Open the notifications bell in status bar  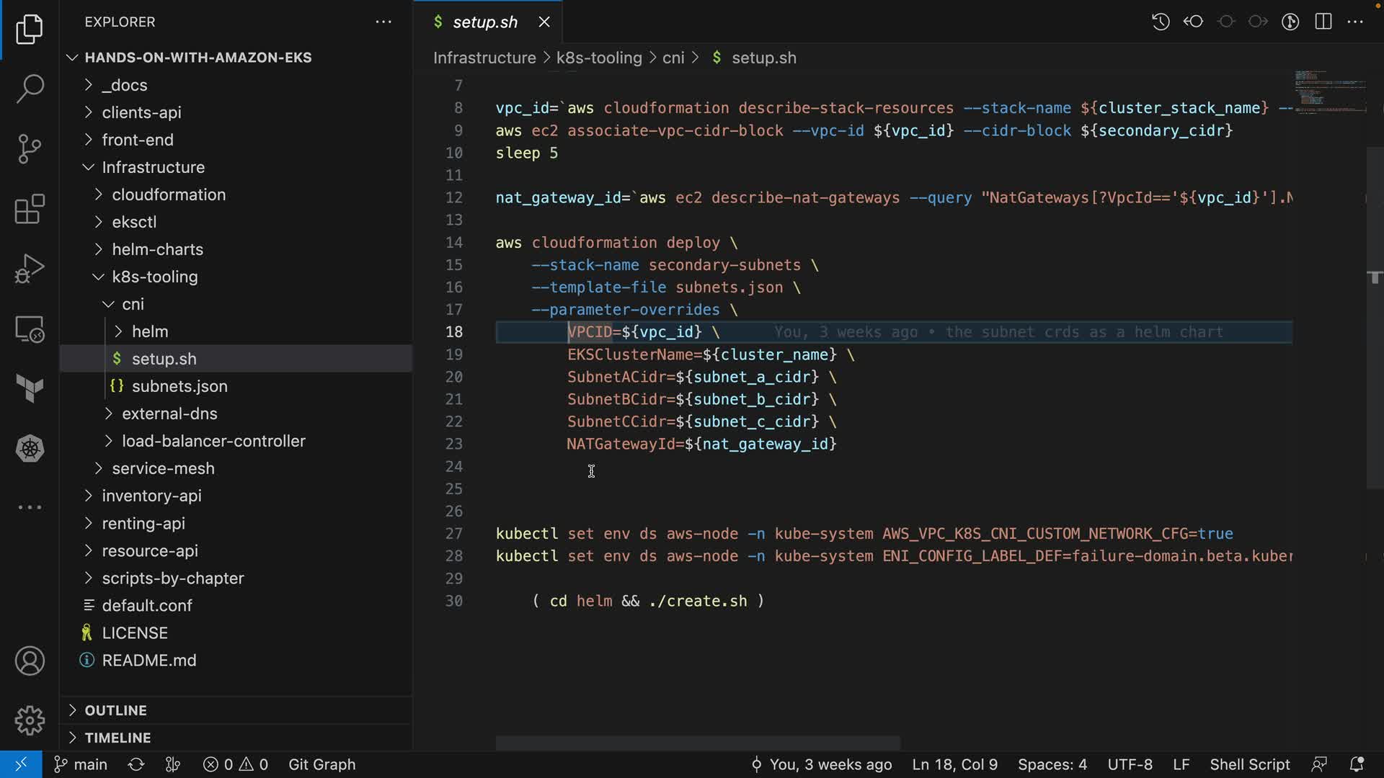1357,764
